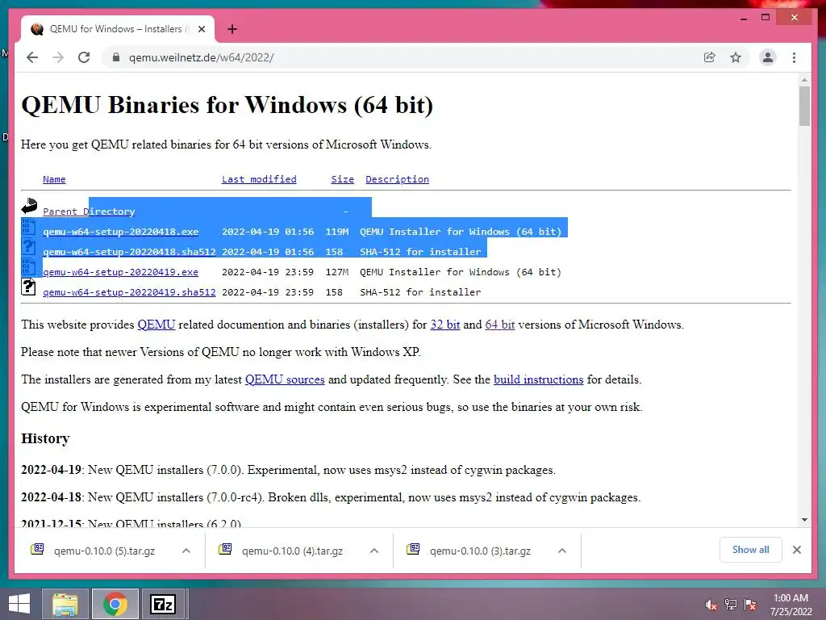Select the QEMU for Windows – Installers tab

coord(118,29)
